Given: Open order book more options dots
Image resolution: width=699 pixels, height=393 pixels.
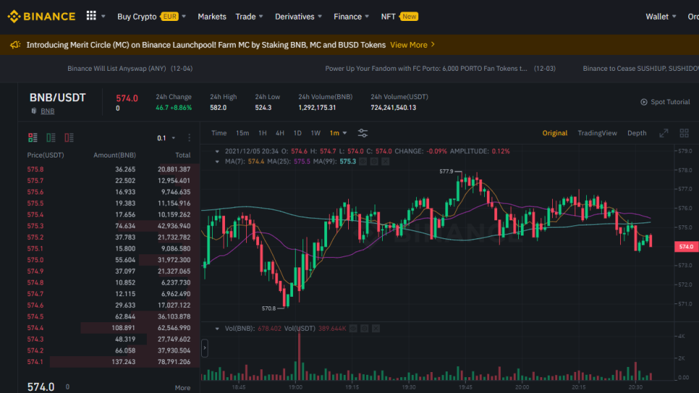Looking at the screenshot, I should tap(189, 137).
